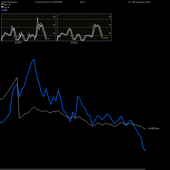
Task: Click the Fast K legend text
Action: 6,7
